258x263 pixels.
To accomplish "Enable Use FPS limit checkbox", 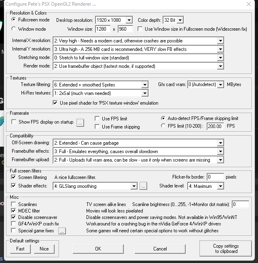I will coord(97,119).
